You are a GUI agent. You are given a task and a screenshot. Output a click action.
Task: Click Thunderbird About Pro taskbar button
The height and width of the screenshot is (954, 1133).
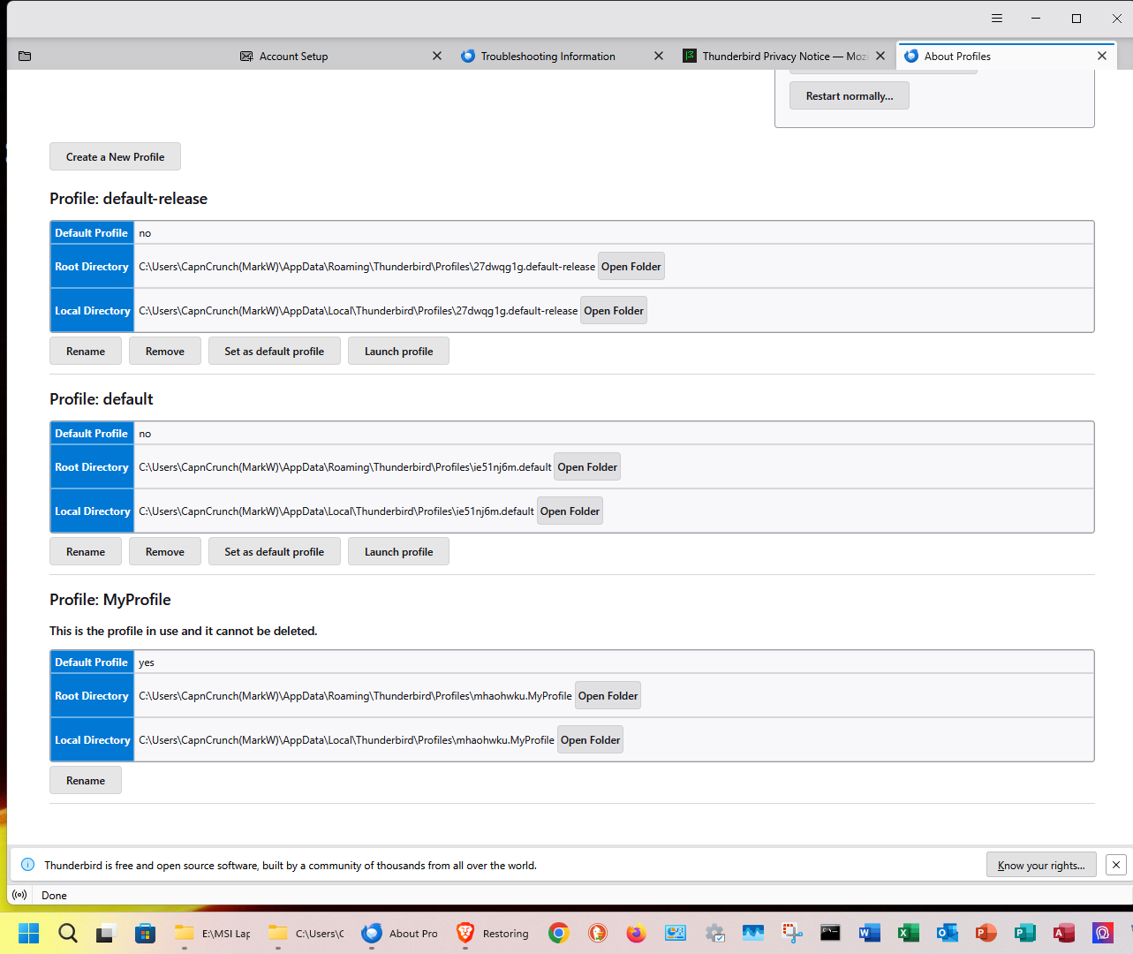pos(399,933)
